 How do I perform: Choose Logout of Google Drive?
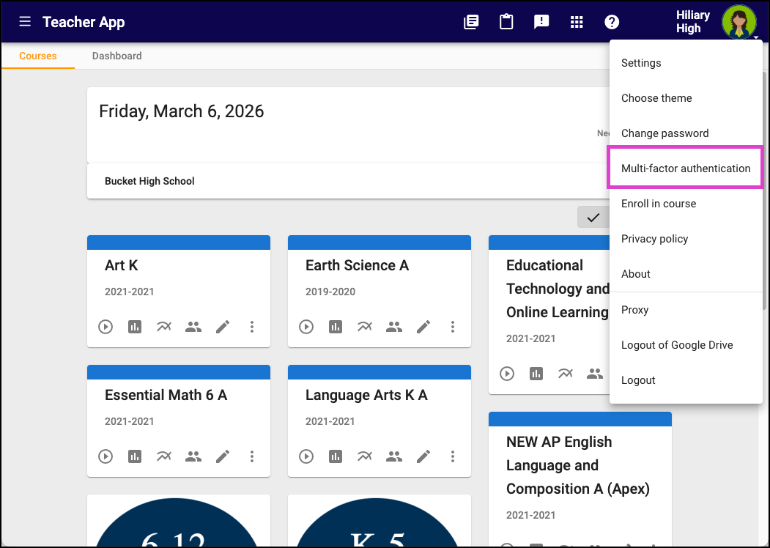coord(686,345)
